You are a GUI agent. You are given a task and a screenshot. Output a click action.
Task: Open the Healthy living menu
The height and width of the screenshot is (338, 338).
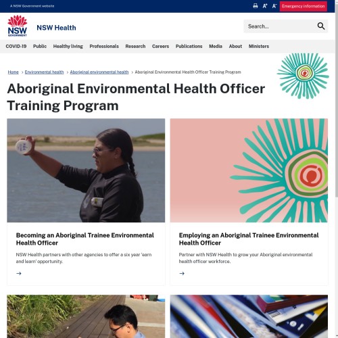coord(68,46)
